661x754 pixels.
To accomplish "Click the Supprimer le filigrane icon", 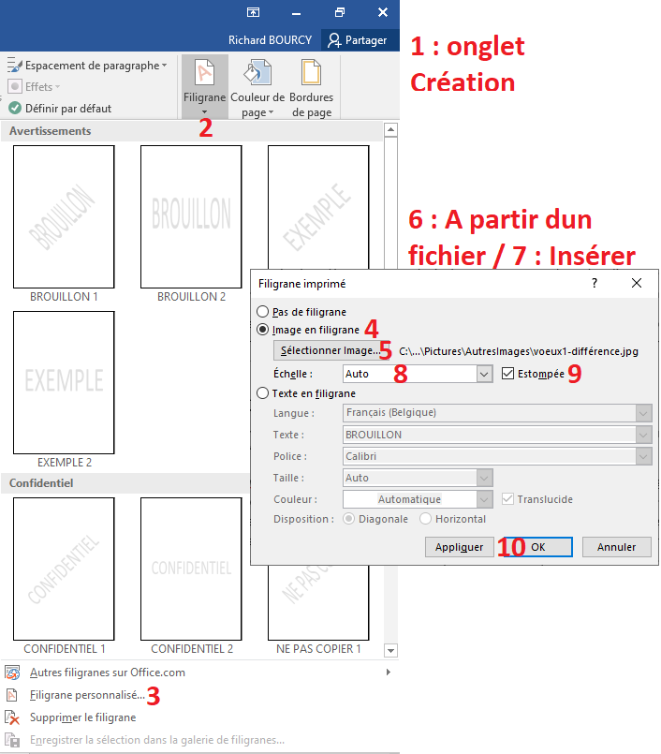I will (x=12, y=717).
